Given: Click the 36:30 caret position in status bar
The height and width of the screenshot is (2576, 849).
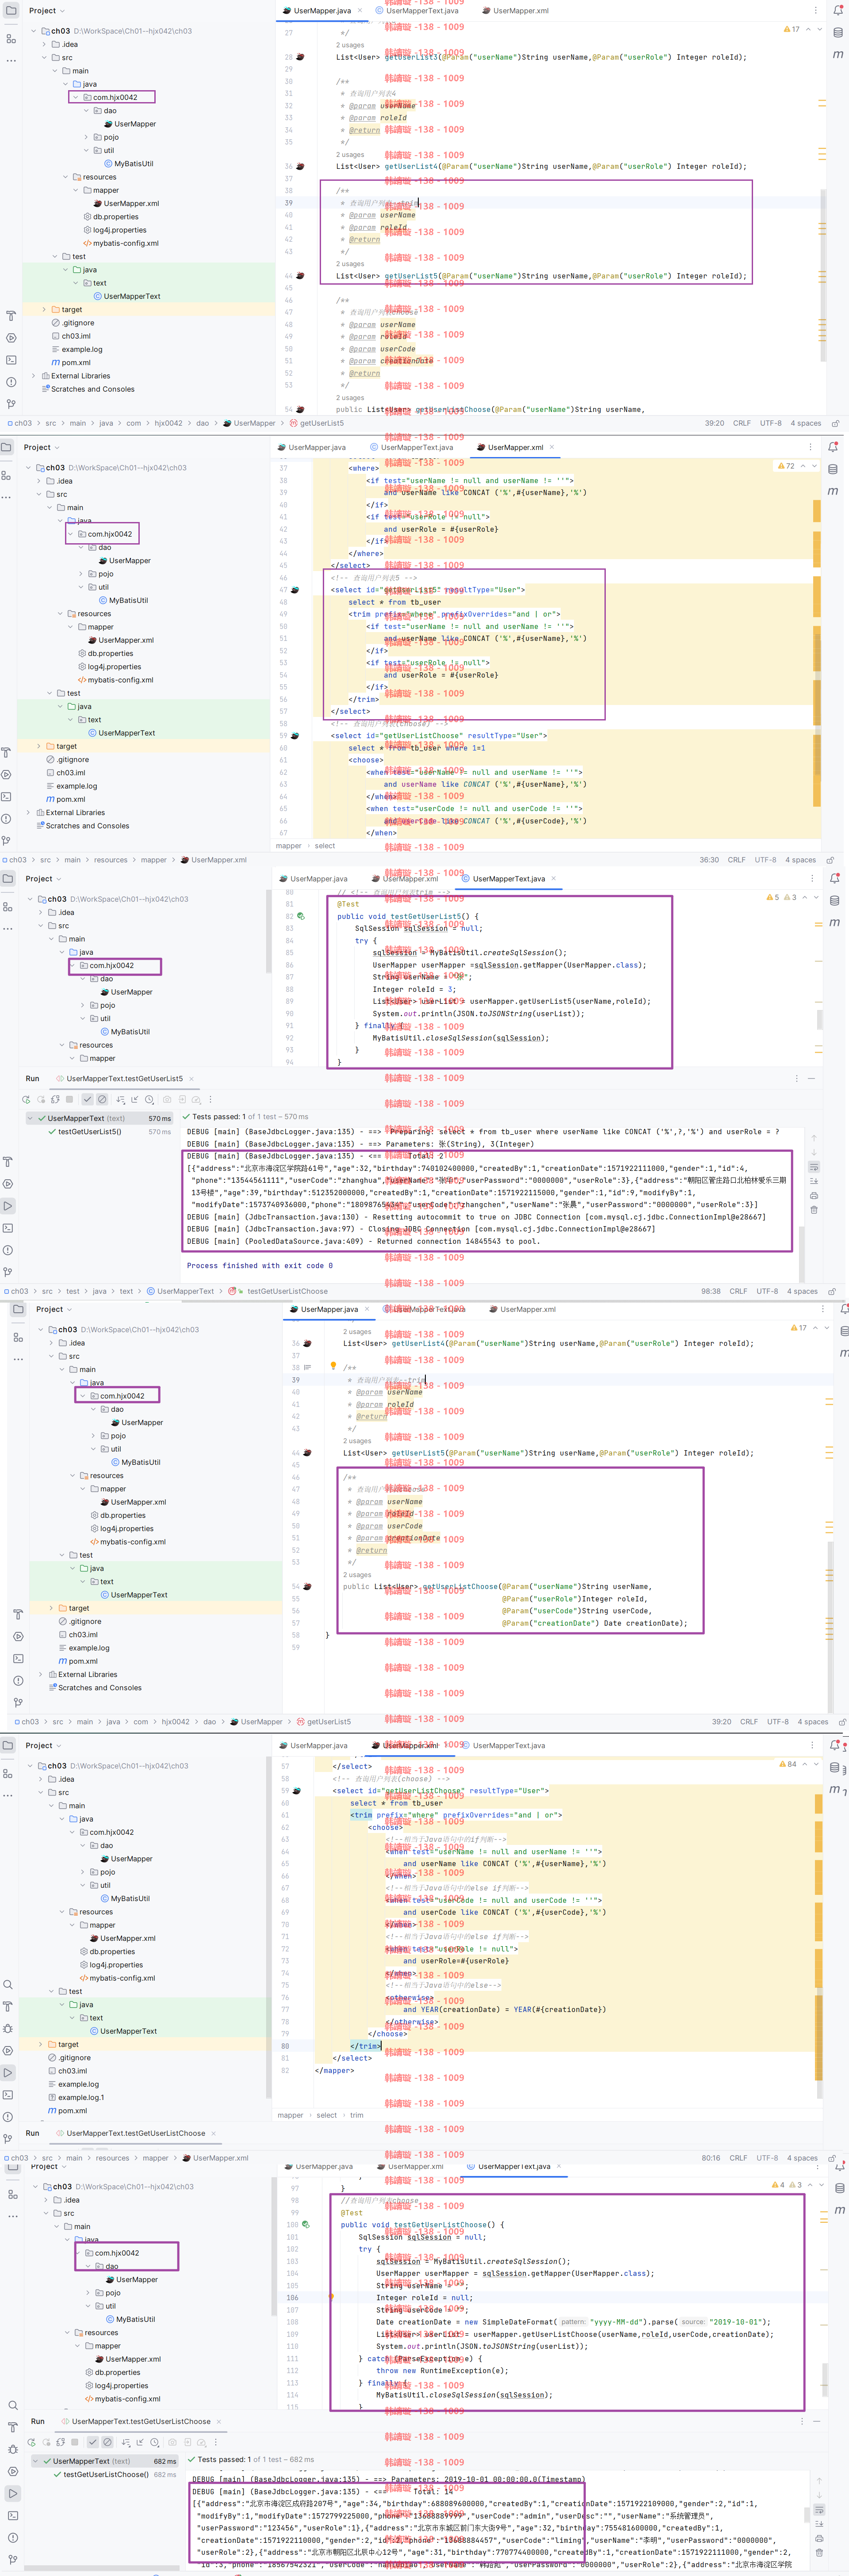Looking at the screenshot, I should pyautogui.click(x=709, y=860).
